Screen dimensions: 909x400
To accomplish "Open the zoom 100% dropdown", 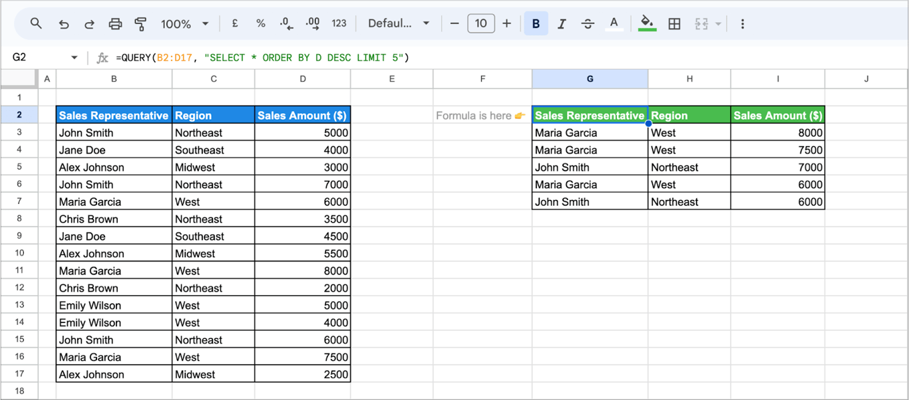I will (x=184, y=24).
